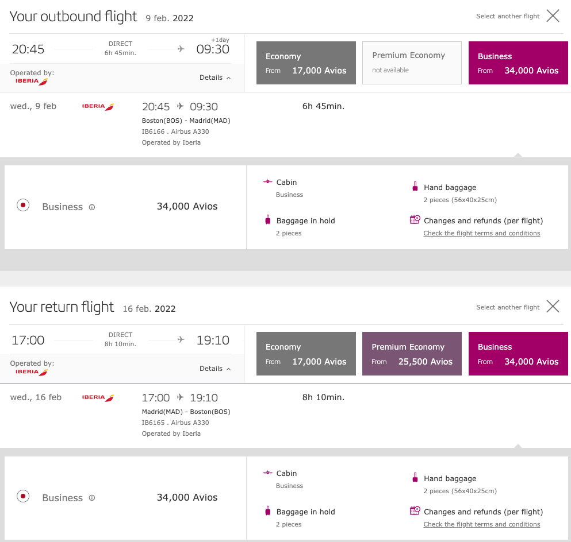Click the info icon next to return Business label
The image size is (571, 542).
[92, 498]
